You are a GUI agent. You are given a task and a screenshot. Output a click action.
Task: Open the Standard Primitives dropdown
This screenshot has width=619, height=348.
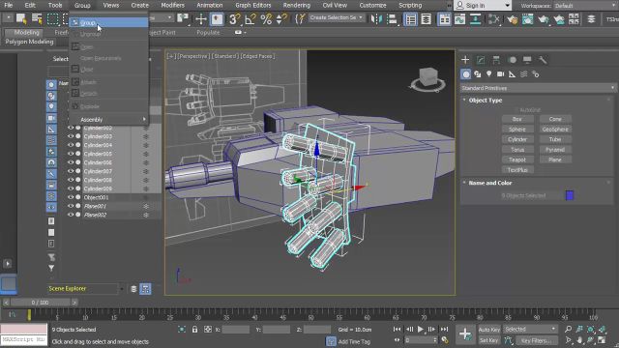[538, 88]
